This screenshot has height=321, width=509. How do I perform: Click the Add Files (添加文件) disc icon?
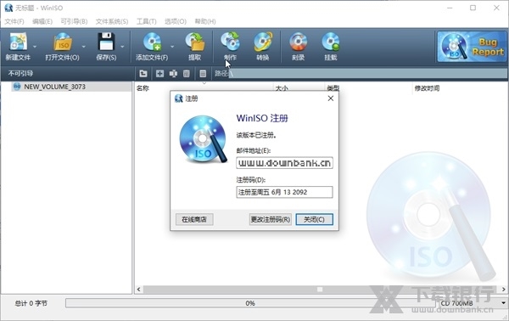click(152, 42)
